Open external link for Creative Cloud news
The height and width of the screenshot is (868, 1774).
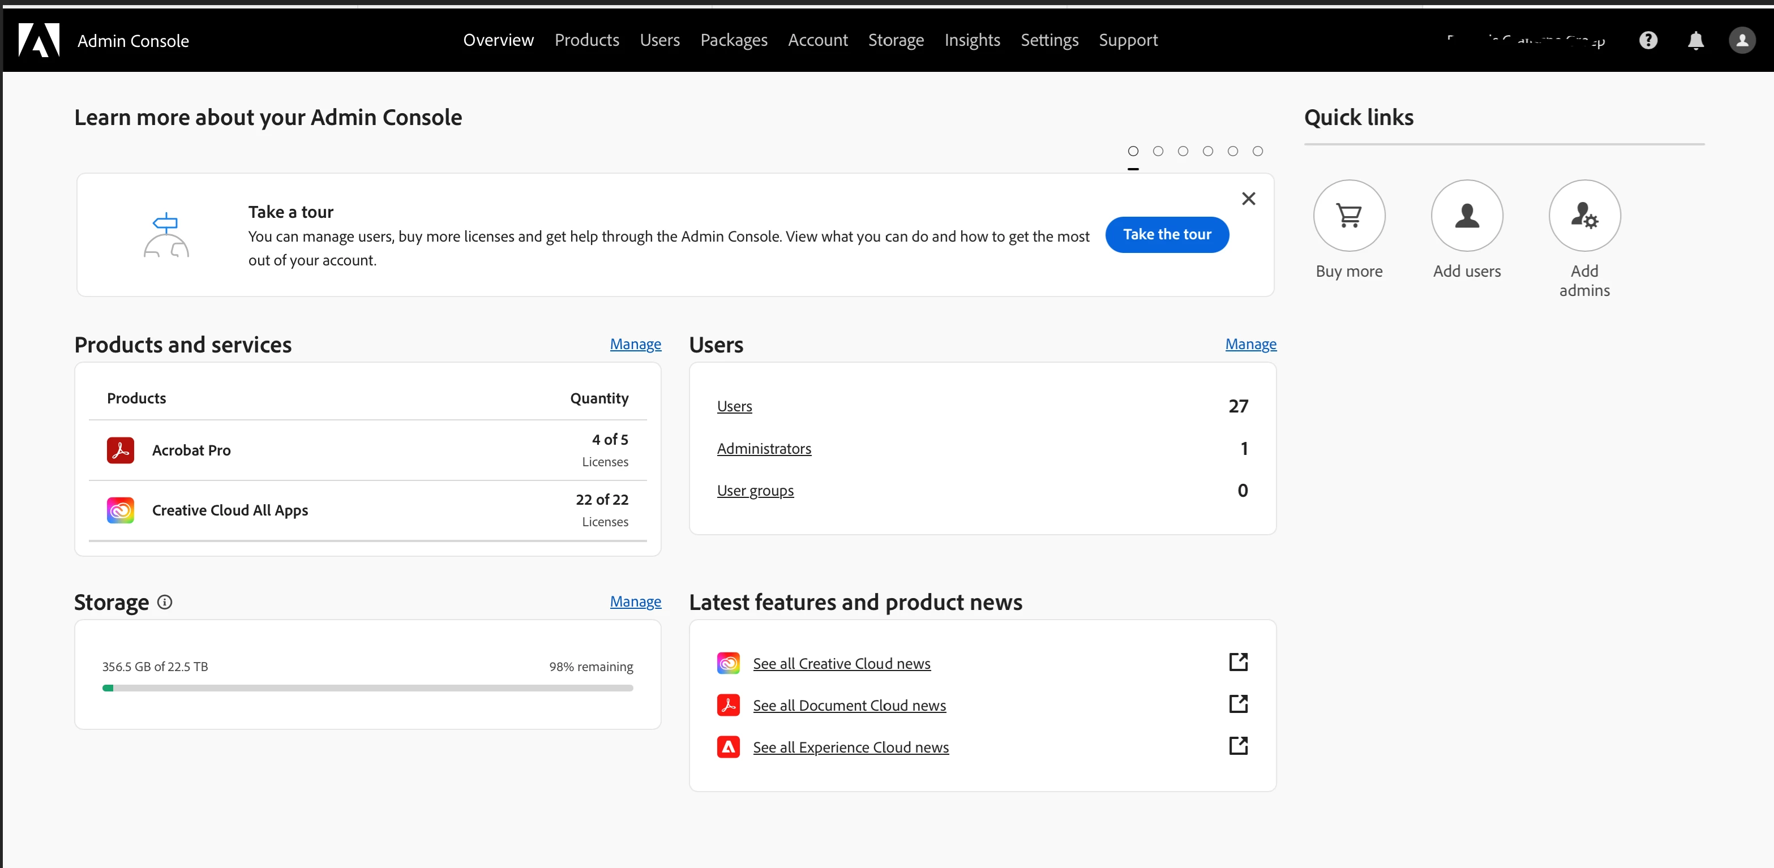coord(1238,662)
